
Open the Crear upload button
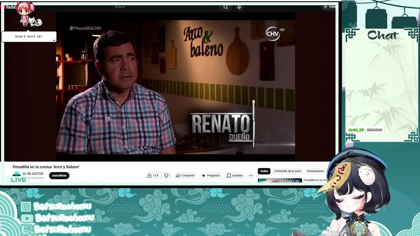pos(329,7)
